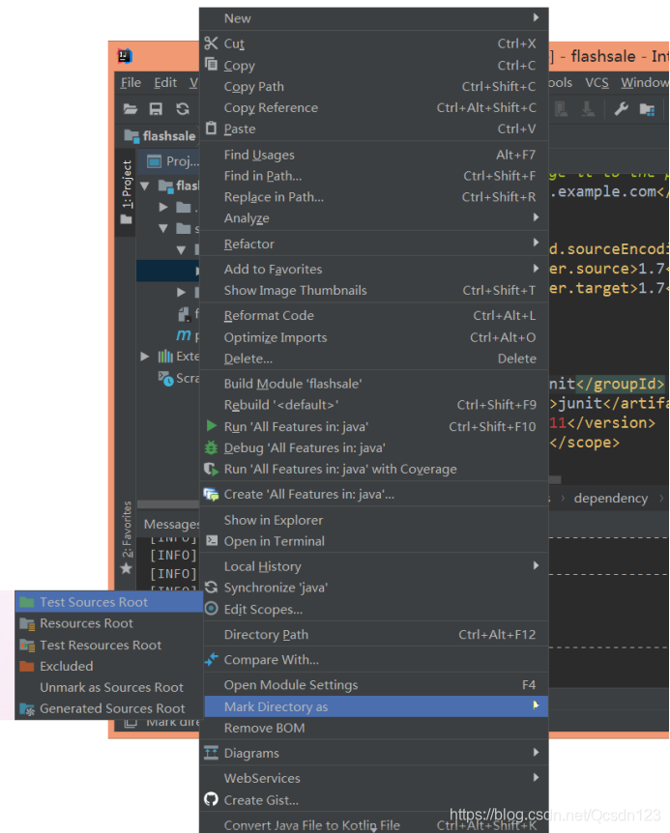Viewport: 670px width, 833px height.
Task: Expand the External Libraries tree node
Action: (x=144, y=356)
